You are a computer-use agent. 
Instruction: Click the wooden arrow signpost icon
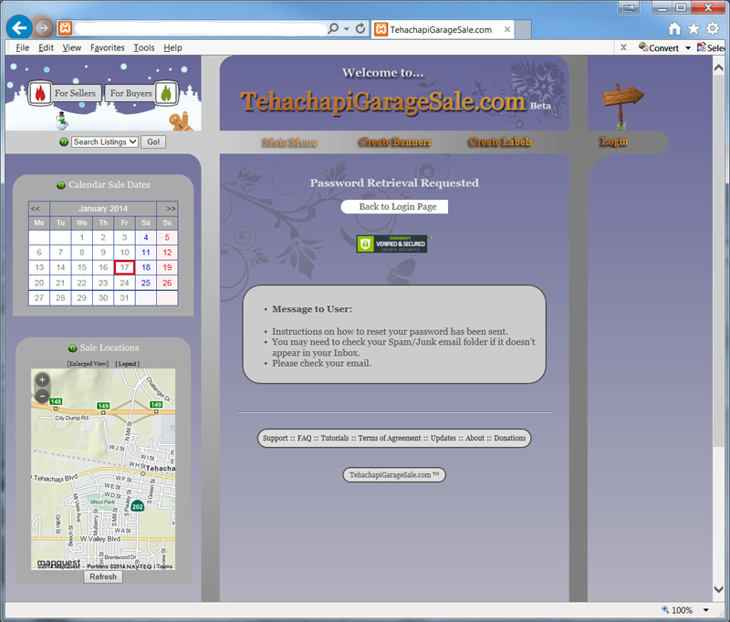[621, 106]
